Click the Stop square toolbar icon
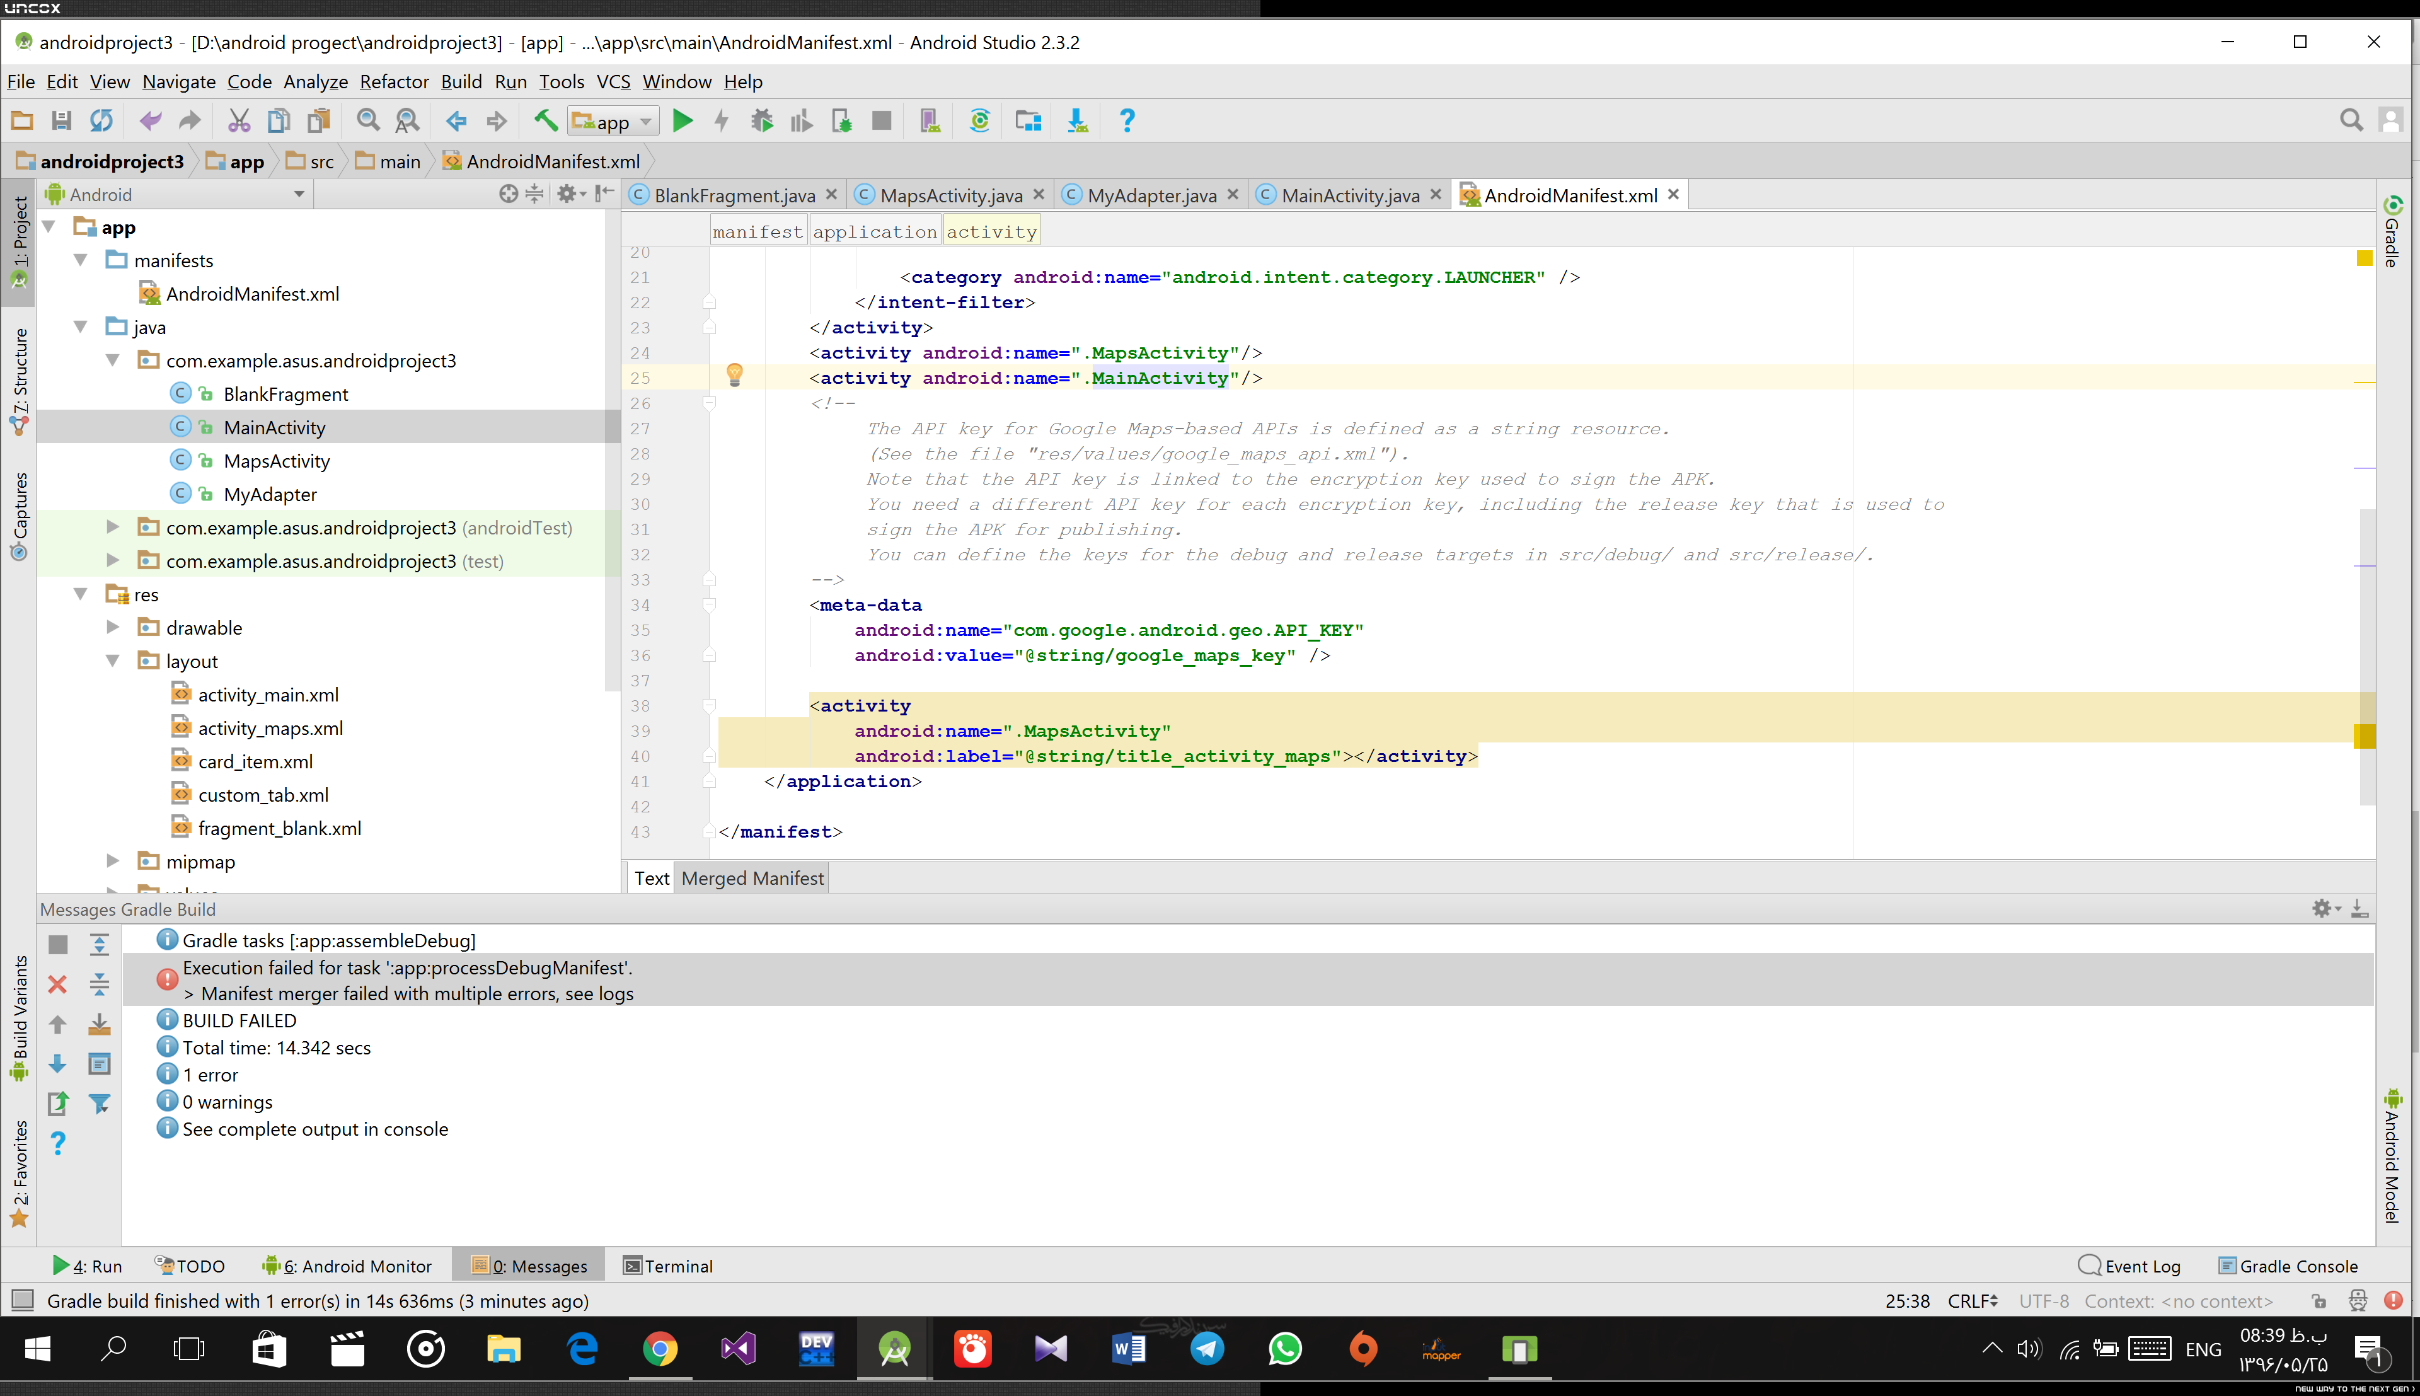Image resolution: width=2420 pixels, height=1396 pixels. [x=882, y=121]
